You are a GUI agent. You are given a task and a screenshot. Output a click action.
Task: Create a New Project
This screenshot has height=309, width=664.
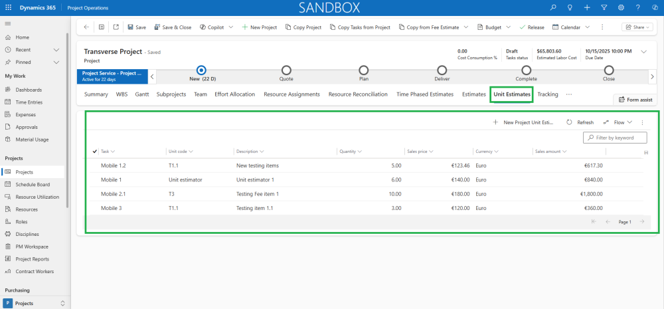[259, 27]
